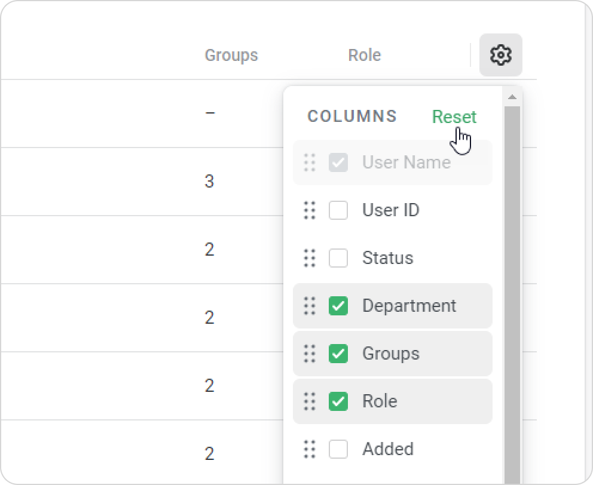Viewport: 593px width, 485px height.
Task: Click the drag handle beside User Name
Action: tap(309, 162)
